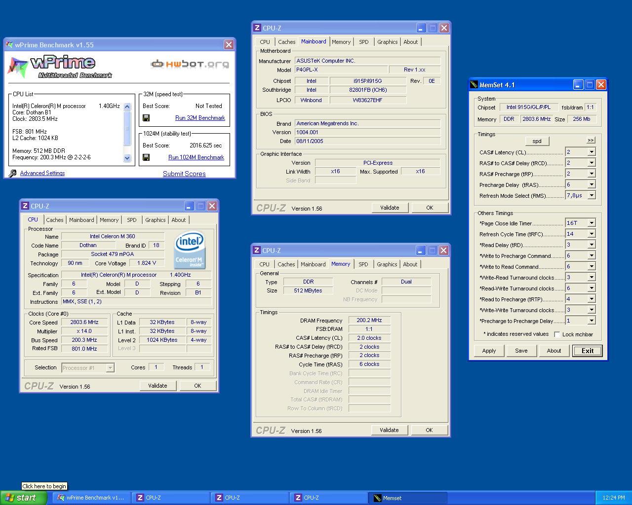
Task: Click the CPU-Z Mainboard window title icon
Action: coord(257,28)
